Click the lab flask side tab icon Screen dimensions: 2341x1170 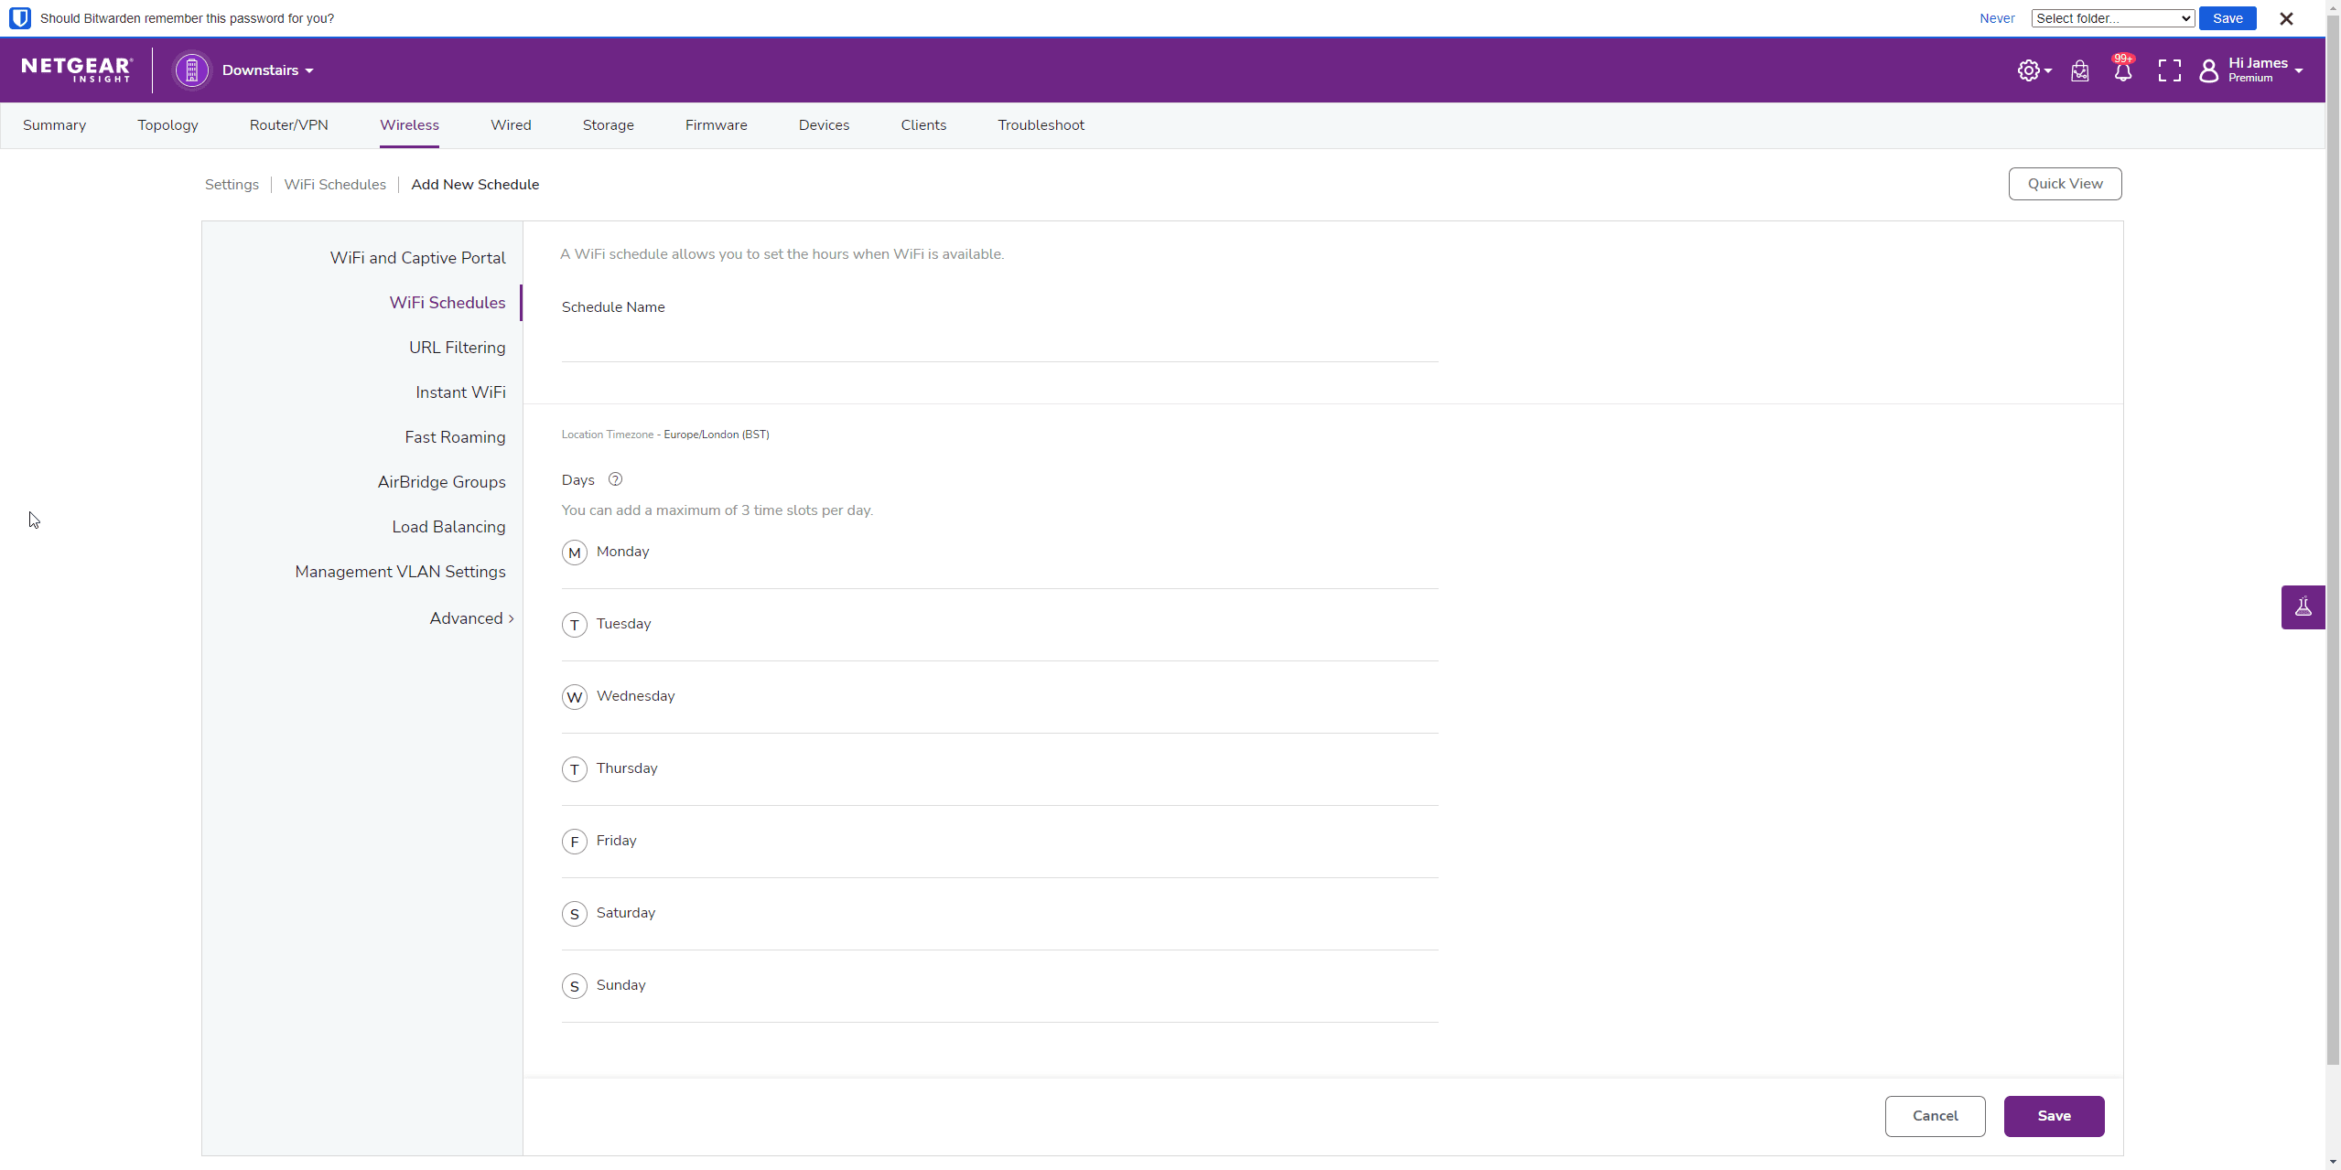click(x=2303, y=607)
